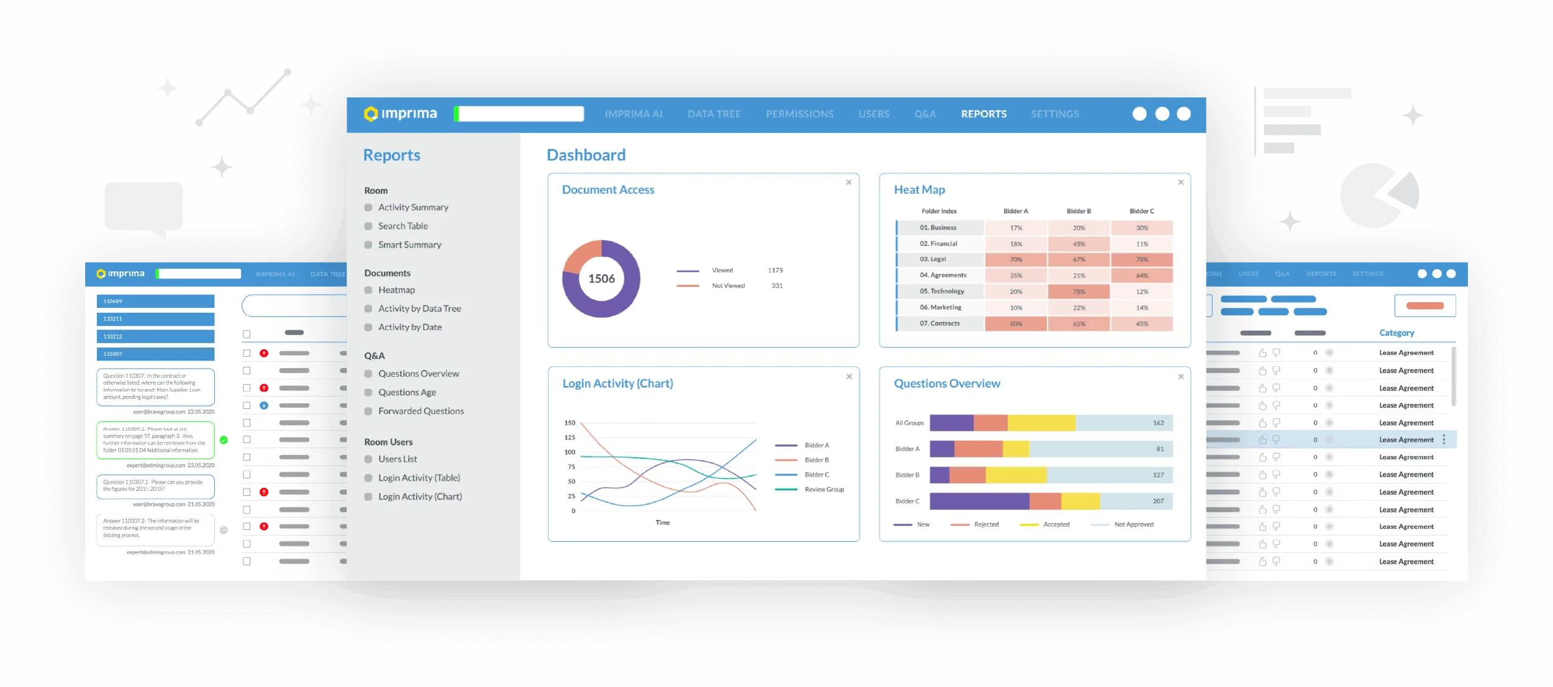Close the Heat Map widget

coord(1181,182)
